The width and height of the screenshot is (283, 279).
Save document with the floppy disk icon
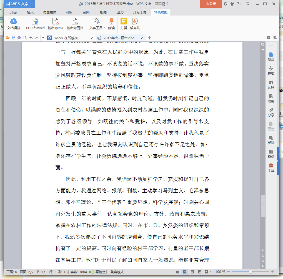[x=14, y=38]
